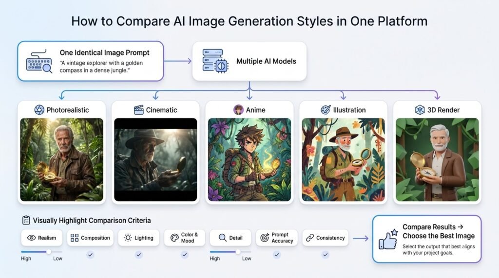Click the sun icon on Lighting

(x=128, y=238)
